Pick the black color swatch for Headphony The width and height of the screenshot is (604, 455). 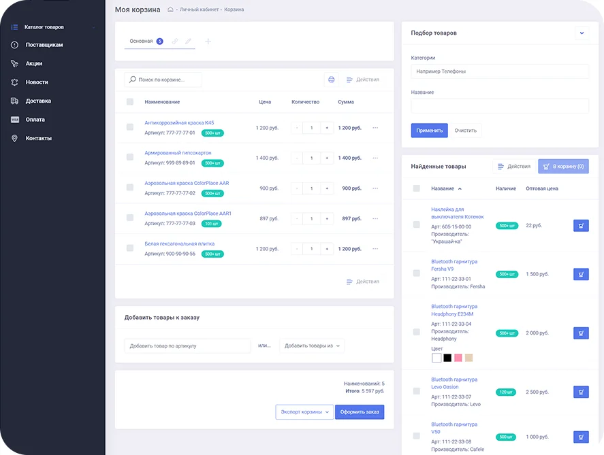tap(447, 358)
